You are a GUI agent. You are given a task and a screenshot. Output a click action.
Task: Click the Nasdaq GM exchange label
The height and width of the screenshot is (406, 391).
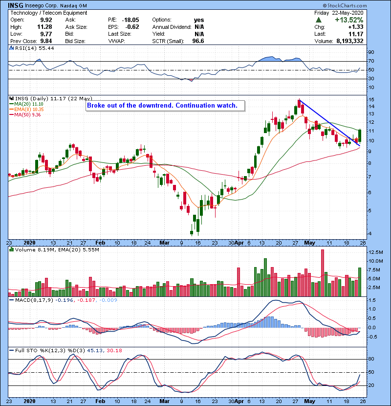[73, 5]
